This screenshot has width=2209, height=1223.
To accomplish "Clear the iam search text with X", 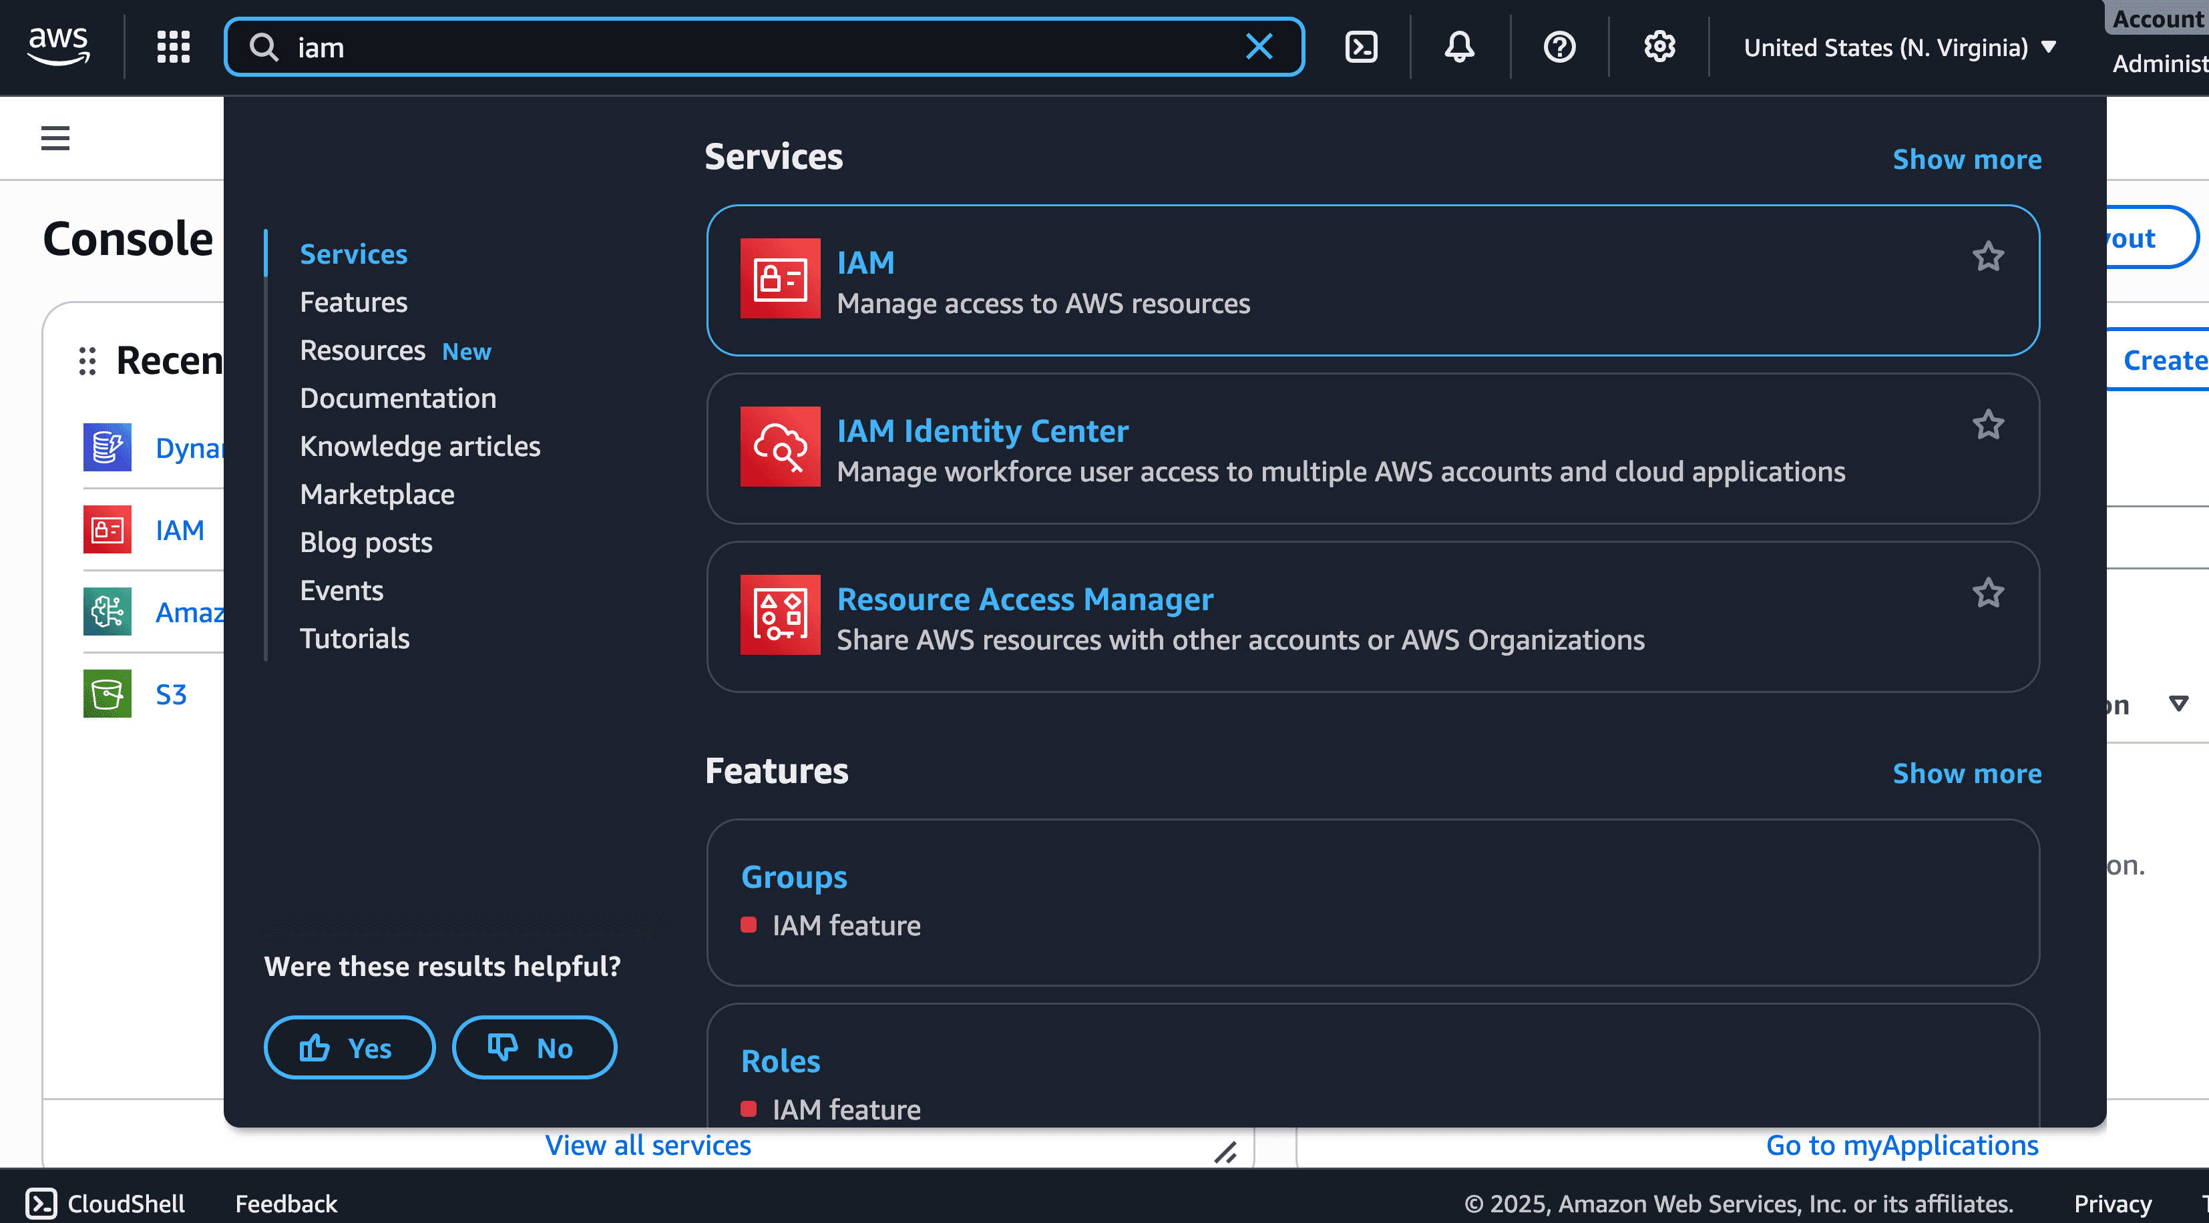I will click(x=1258, y=47).
